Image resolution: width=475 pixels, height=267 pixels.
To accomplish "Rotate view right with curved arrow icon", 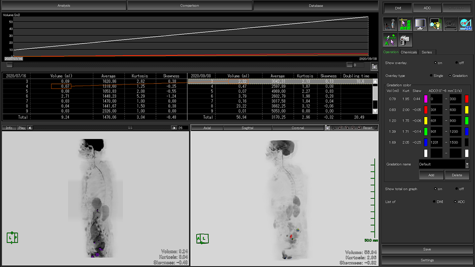I will tap(347, 128).
